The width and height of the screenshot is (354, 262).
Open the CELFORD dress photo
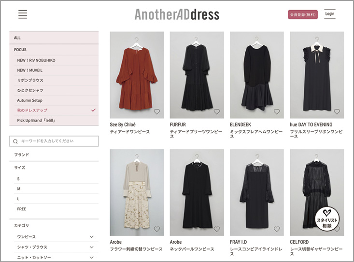pos(317,193)
